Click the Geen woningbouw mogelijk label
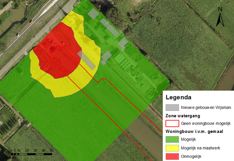234x161 pixels. (206, 123)
